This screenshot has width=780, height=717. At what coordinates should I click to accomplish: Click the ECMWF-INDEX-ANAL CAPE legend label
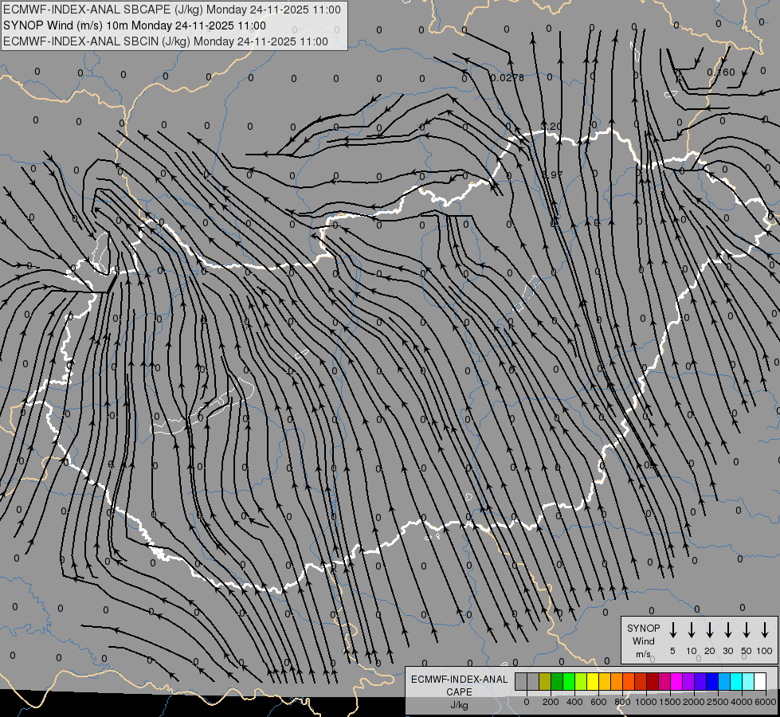pos(459,686)
